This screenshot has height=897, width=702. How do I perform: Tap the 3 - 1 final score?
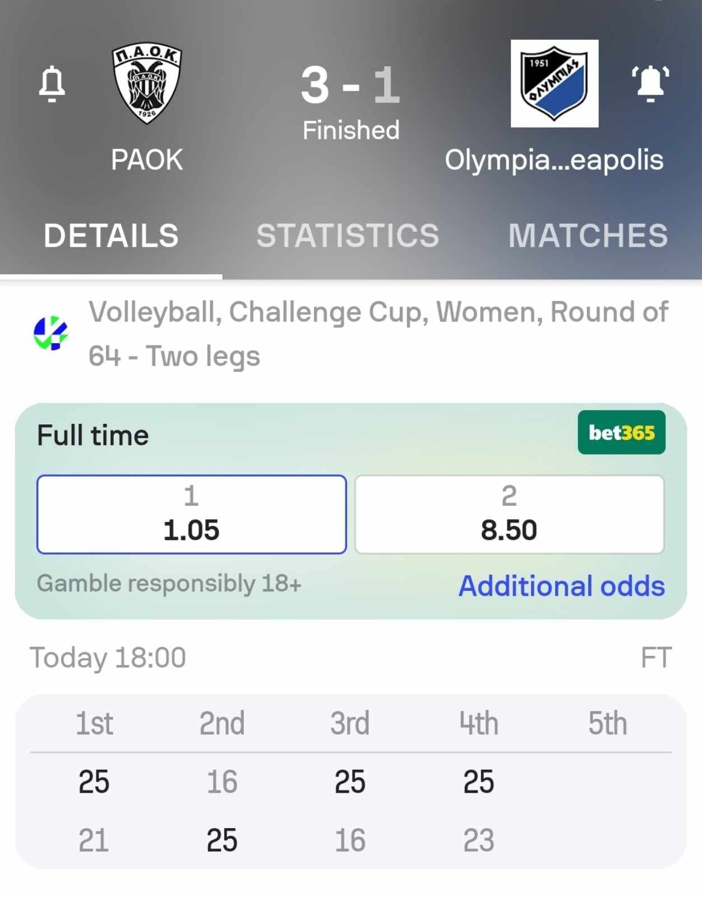tap(350, 85)
